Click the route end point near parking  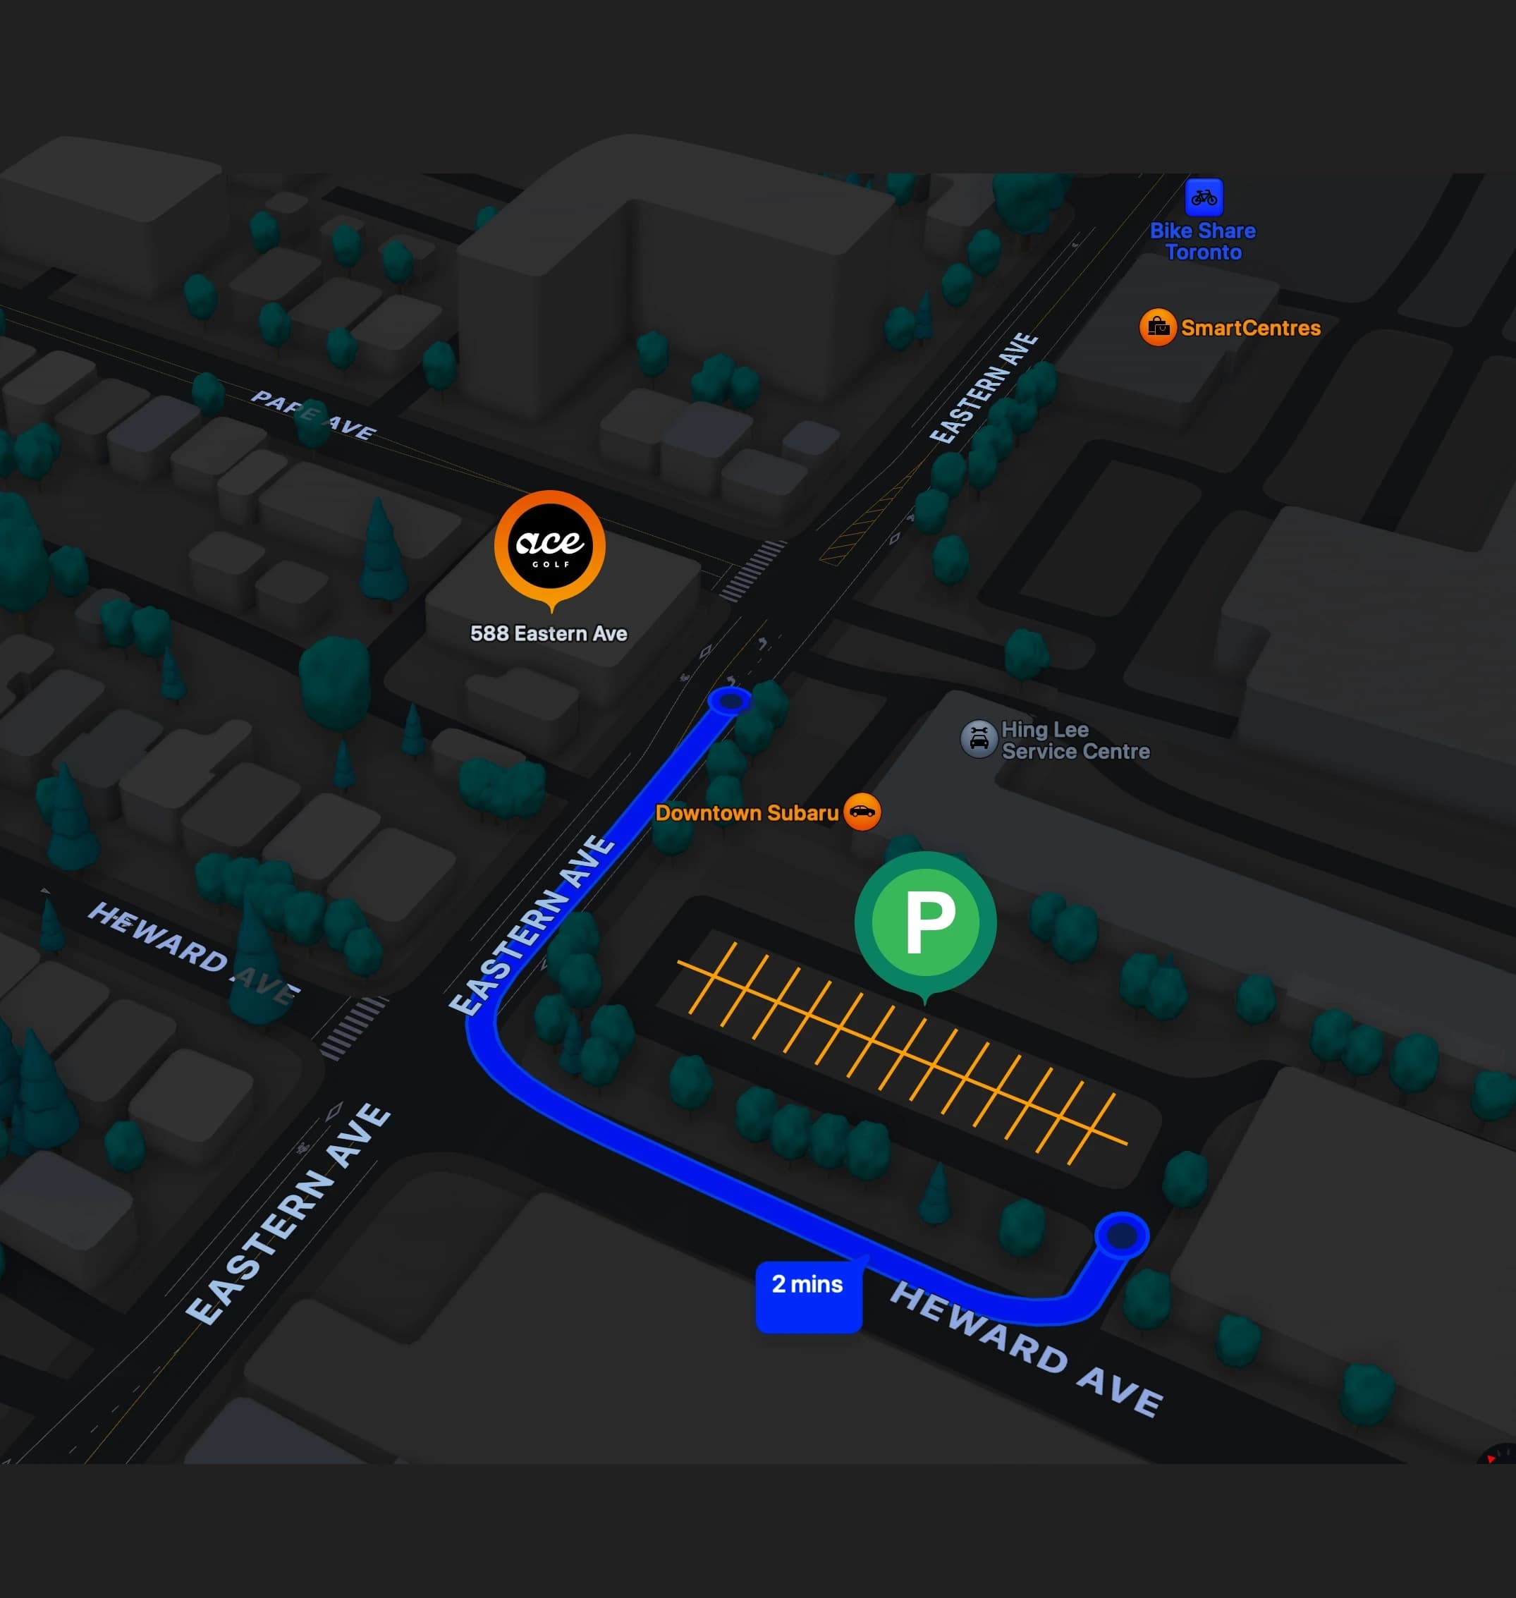pos(1121,1235)
